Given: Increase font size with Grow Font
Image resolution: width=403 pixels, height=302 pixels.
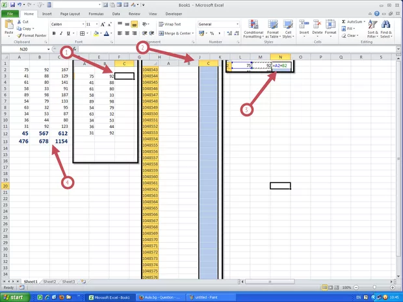Looking at the screenshot, I should (x=103, y=25).
